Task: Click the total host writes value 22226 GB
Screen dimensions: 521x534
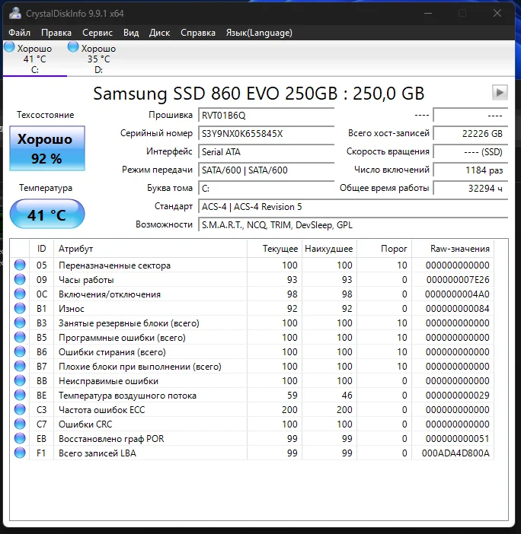Action: (470, 134)
